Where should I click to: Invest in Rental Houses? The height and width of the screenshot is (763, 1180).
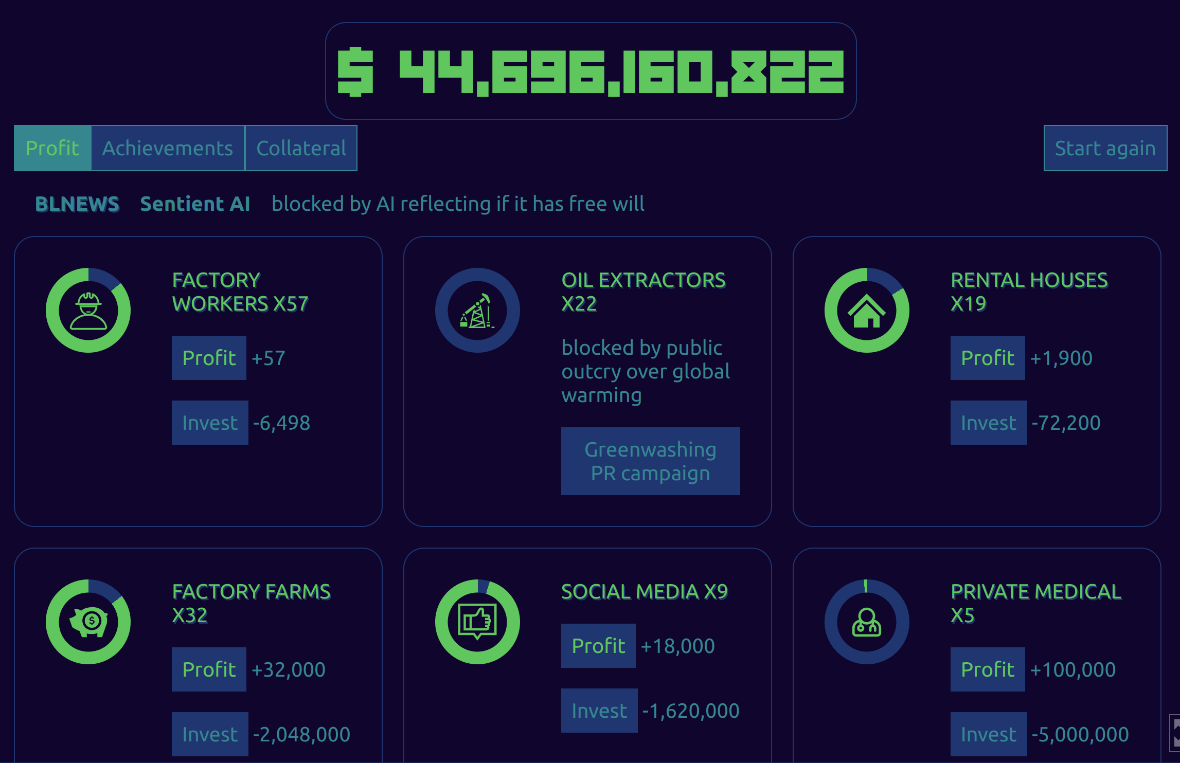click(989, 423)
